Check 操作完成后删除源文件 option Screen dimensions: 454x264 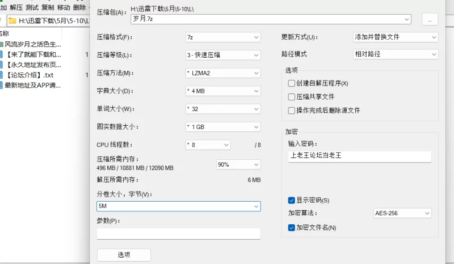point(292,110)
